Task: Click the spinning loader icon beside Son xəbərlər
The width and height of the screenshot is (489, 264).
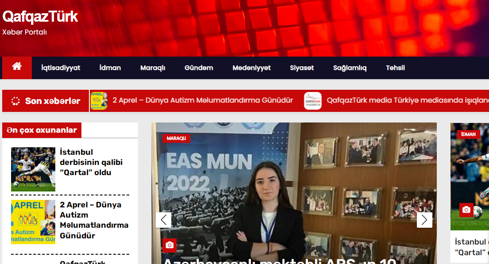Action: [15, 101]
